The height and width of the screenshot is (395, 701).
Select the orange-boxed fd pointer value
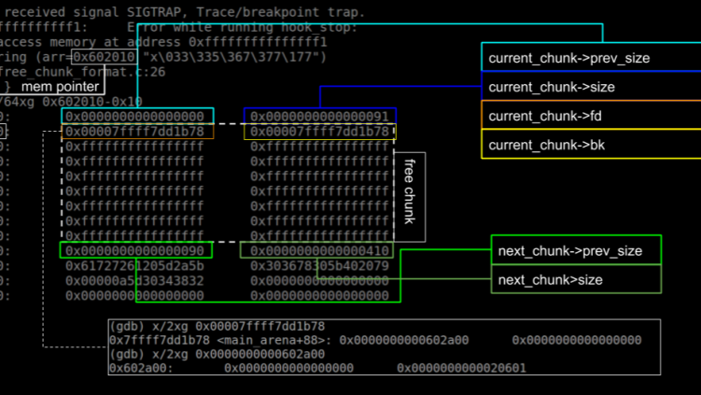137,132
